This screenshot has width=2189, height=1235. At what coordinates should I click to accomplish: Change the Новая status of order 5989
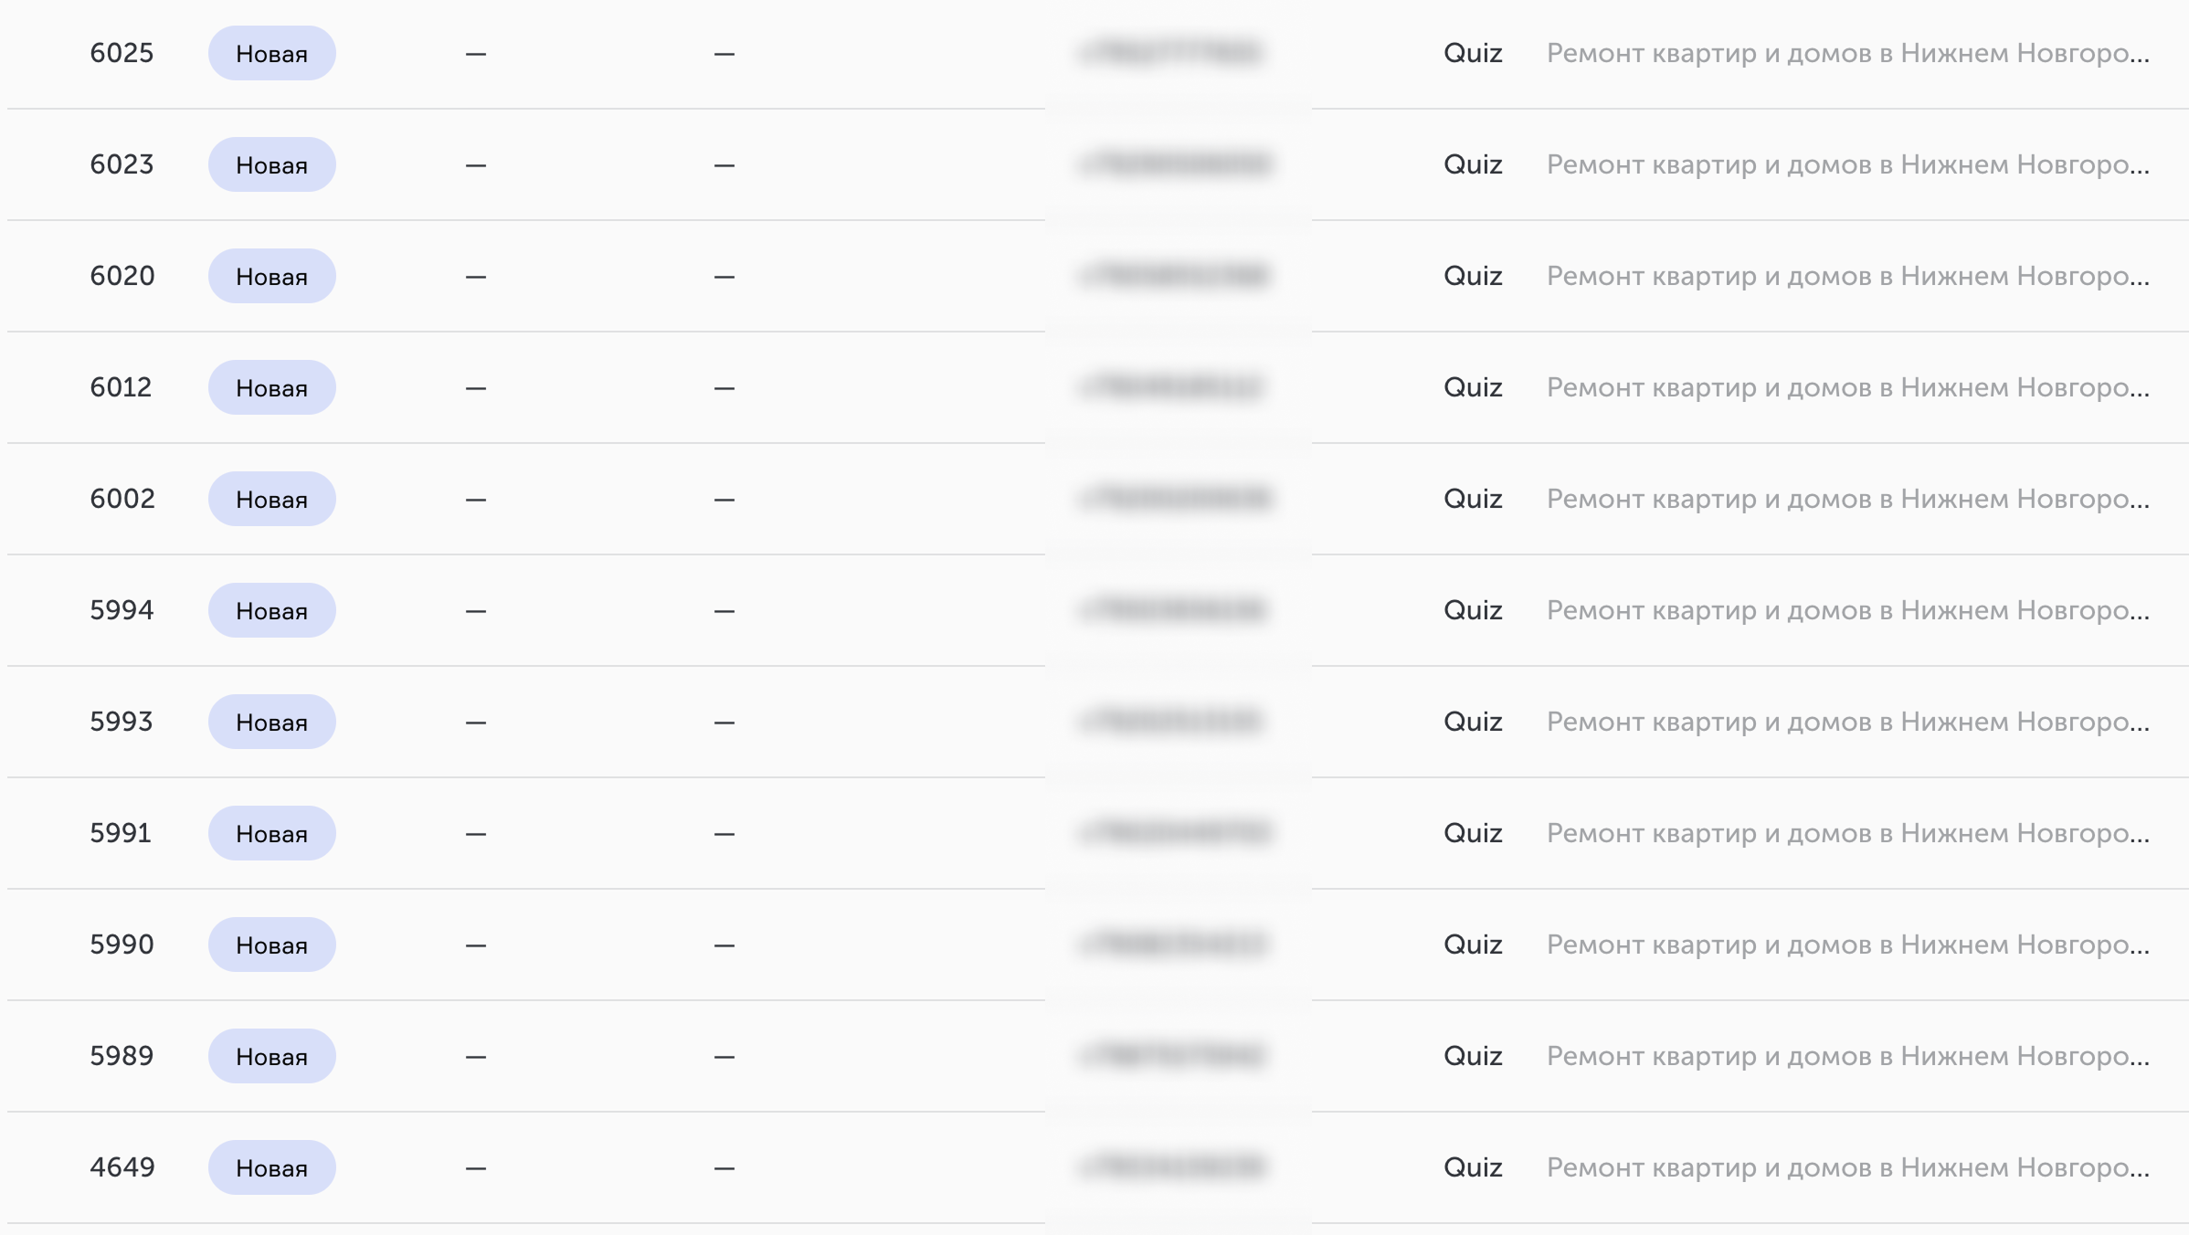click(271, 1056)
